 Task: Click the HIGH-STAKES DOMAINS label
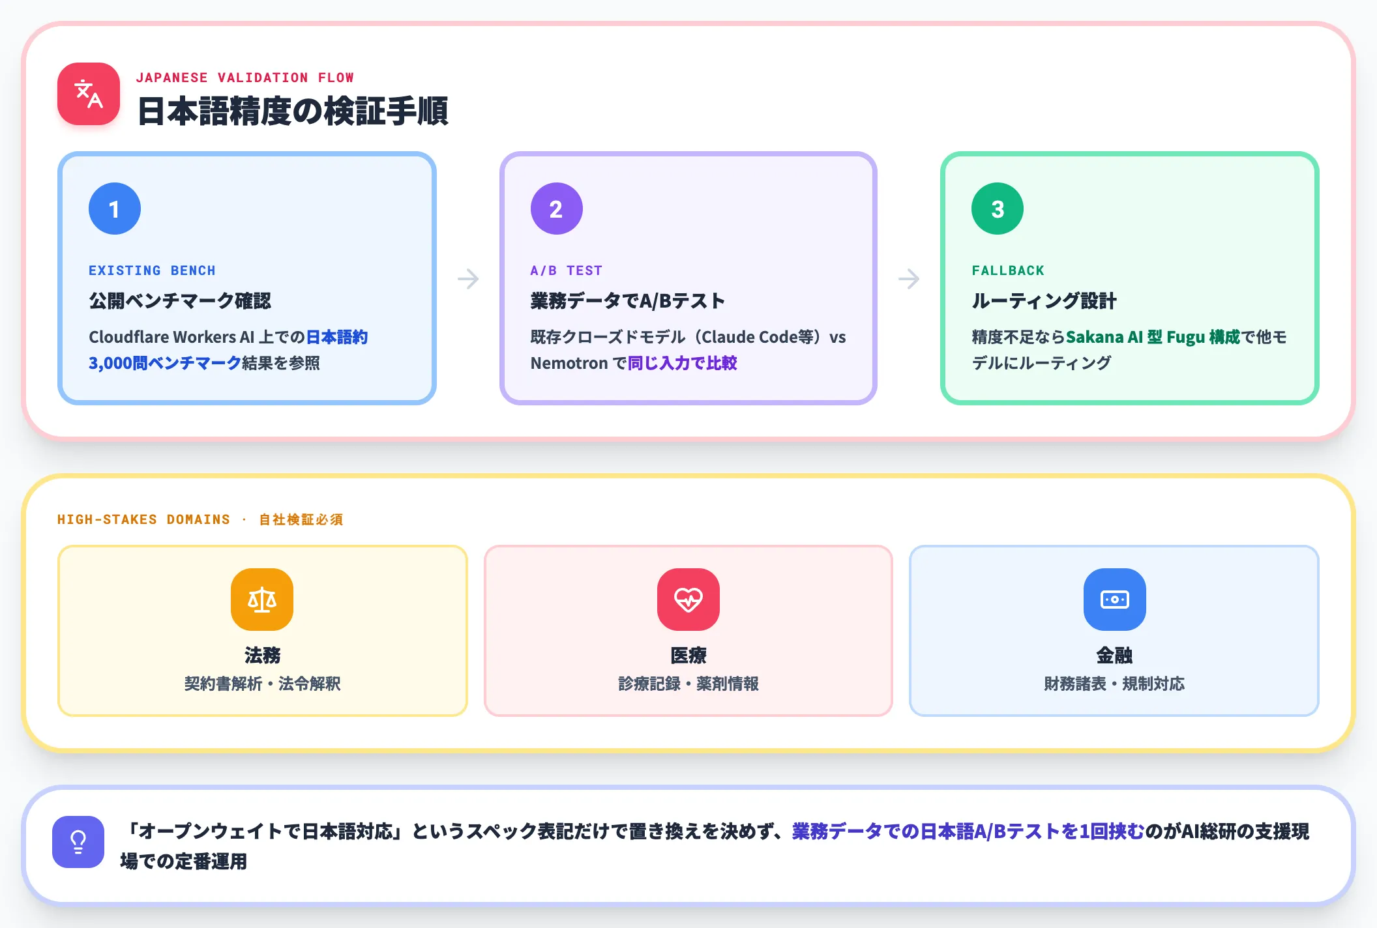[x=143, y=519]
